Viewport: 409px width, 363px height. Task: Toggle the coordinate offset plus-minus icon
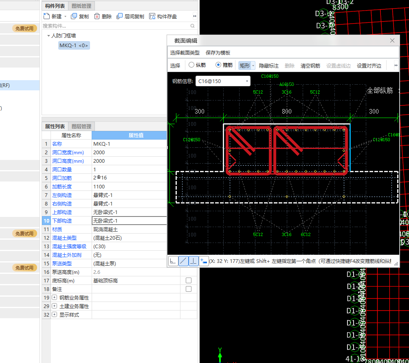[x=203, y=261]
